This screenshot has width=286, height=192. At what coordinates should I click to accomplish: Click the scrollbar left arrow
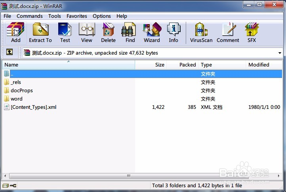click(5, 176)
